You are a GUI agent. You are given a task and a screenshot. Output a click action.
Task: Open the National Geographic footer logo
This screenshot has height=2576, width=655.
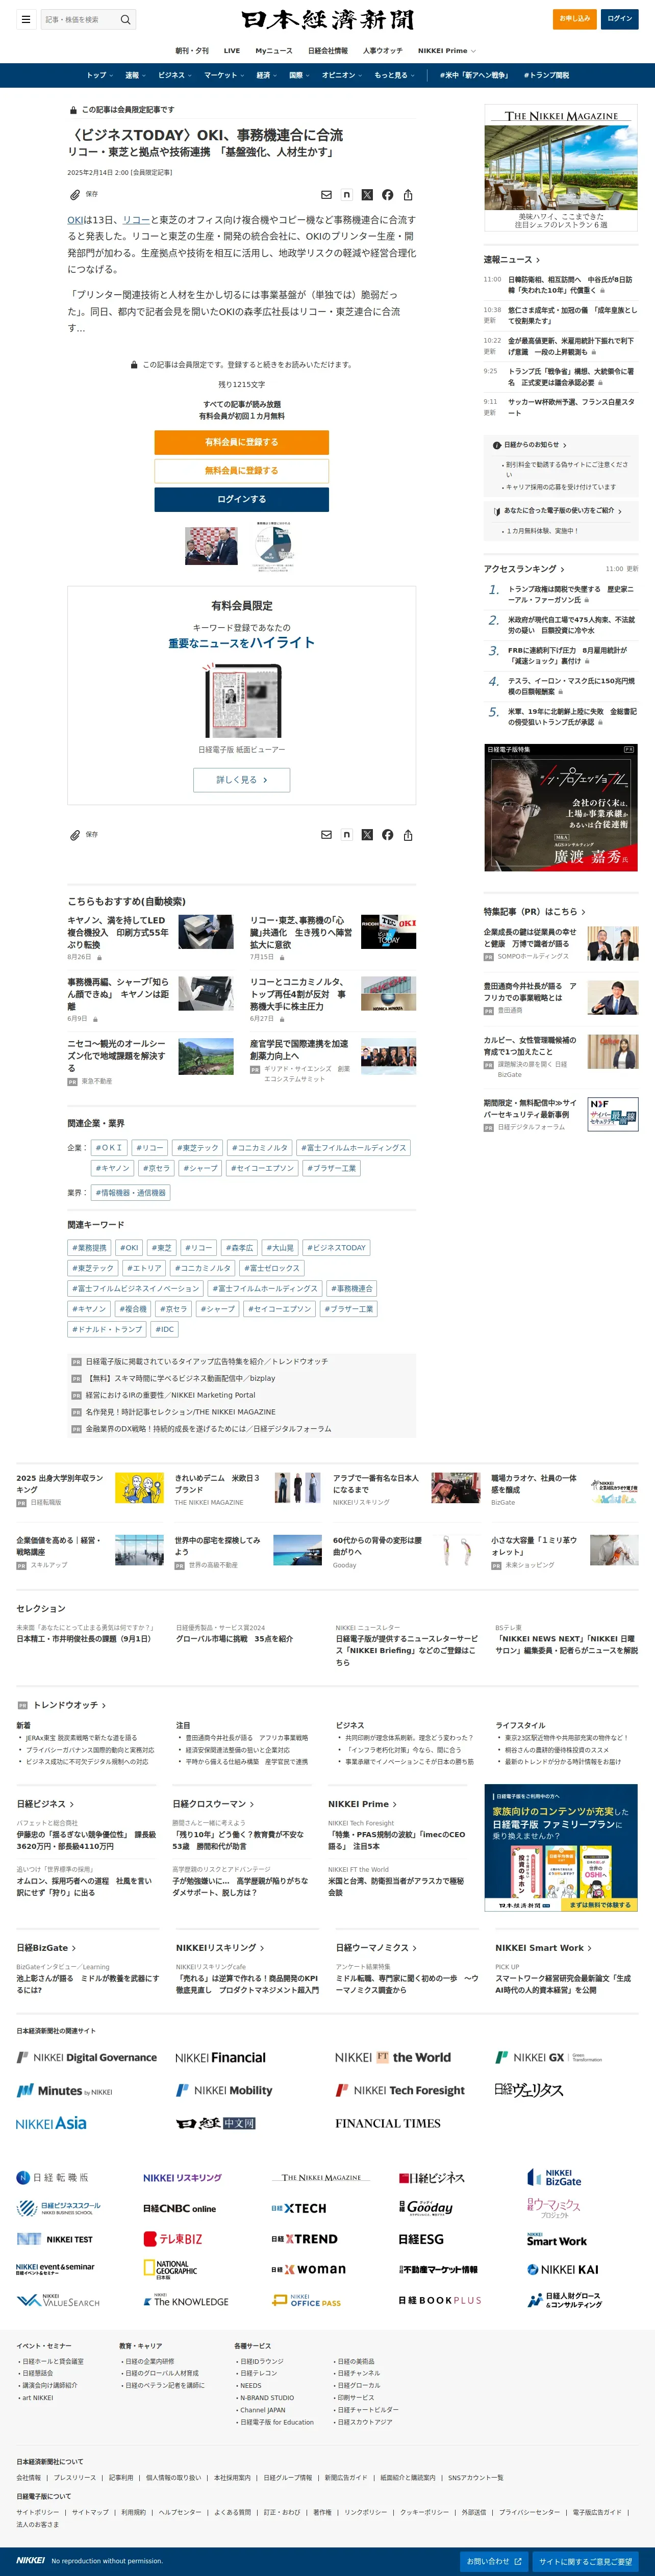point(170,2269)
